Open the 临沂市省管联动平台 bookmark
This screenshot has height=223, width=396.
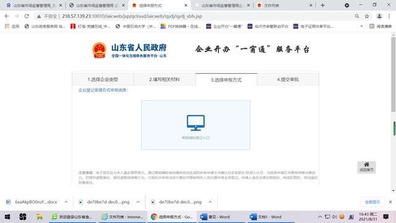[x=268, y=26]
